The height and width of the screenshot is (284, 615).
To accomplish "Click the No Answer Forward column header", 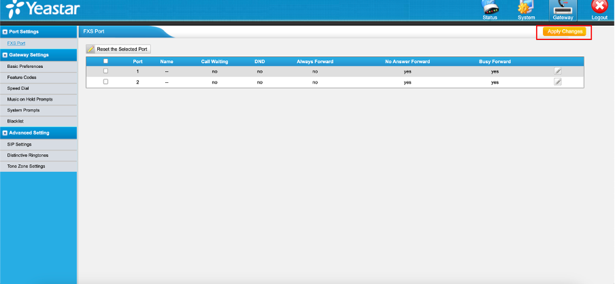I will click(408, 62).
